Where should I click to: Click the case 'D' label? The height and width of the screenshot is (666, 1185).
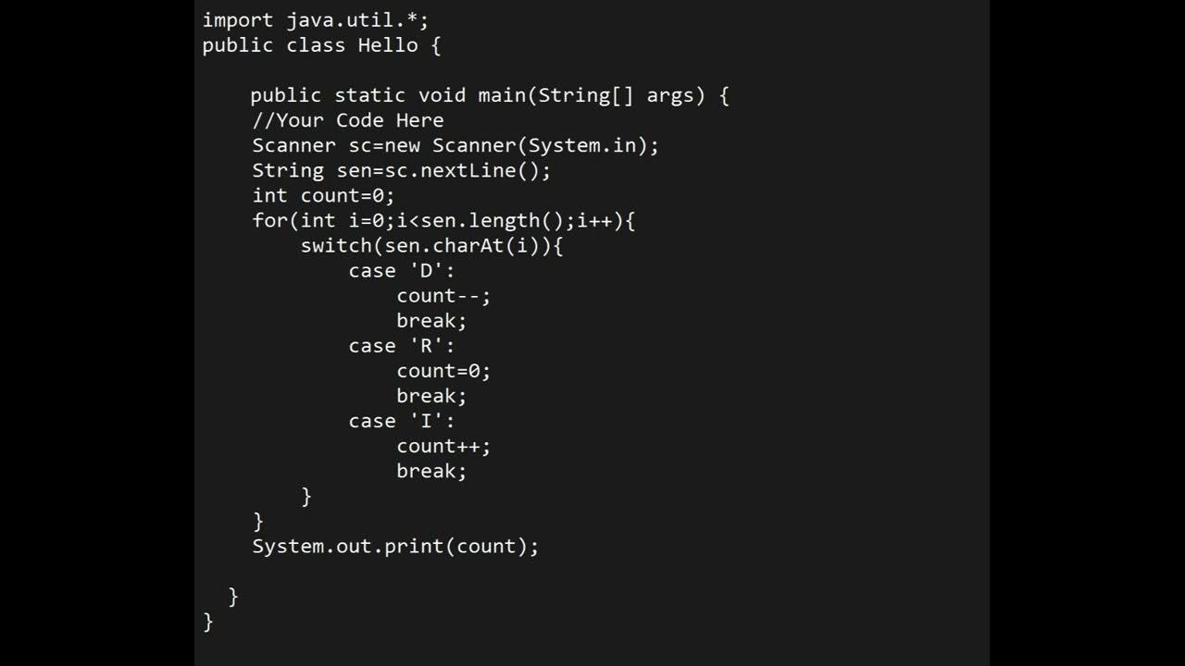coord(402,270)
